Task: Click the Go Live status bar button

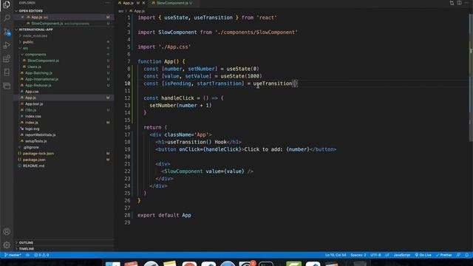Action: 423,255
